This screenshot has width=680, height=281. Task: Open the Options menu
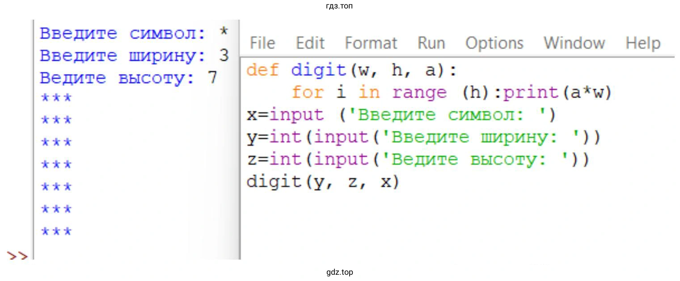[x=494, y=43]
